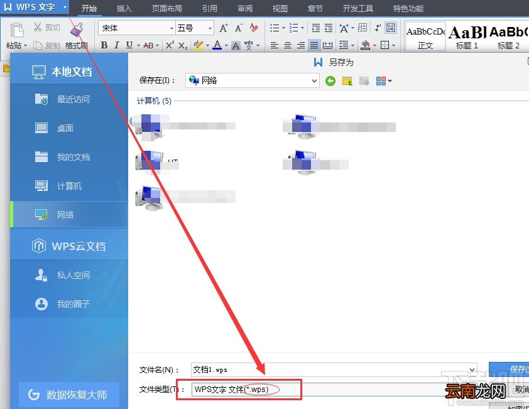Switch to the 视图 tab
This screenshot has height=409, width=529.
(280, 8)
